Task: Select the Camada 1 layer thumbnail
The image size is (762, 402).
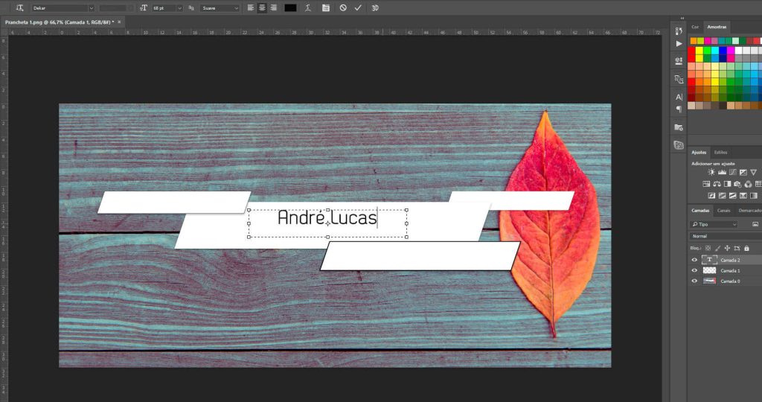Action: [x=709, y=270]
